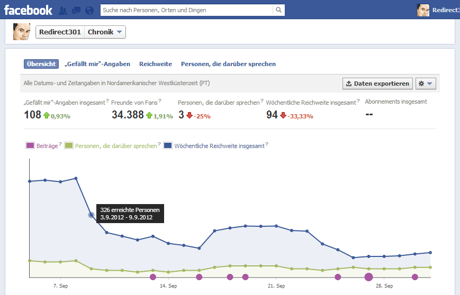Open the Facebook home logo

[28, 10]
